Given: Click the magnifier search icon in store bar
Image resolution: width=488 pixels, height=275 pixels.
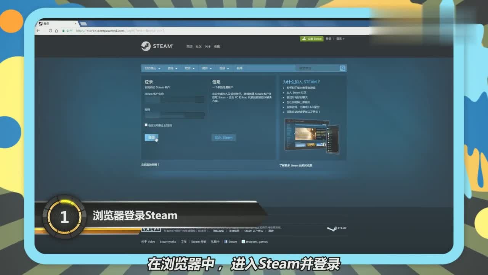Looking at the screenshot, I should point(343,68).
